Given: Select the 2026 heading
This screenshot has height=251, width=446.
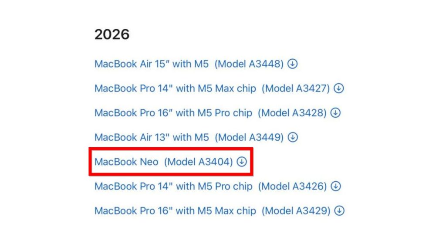Looking at the screenshot, I should [111, 34].
